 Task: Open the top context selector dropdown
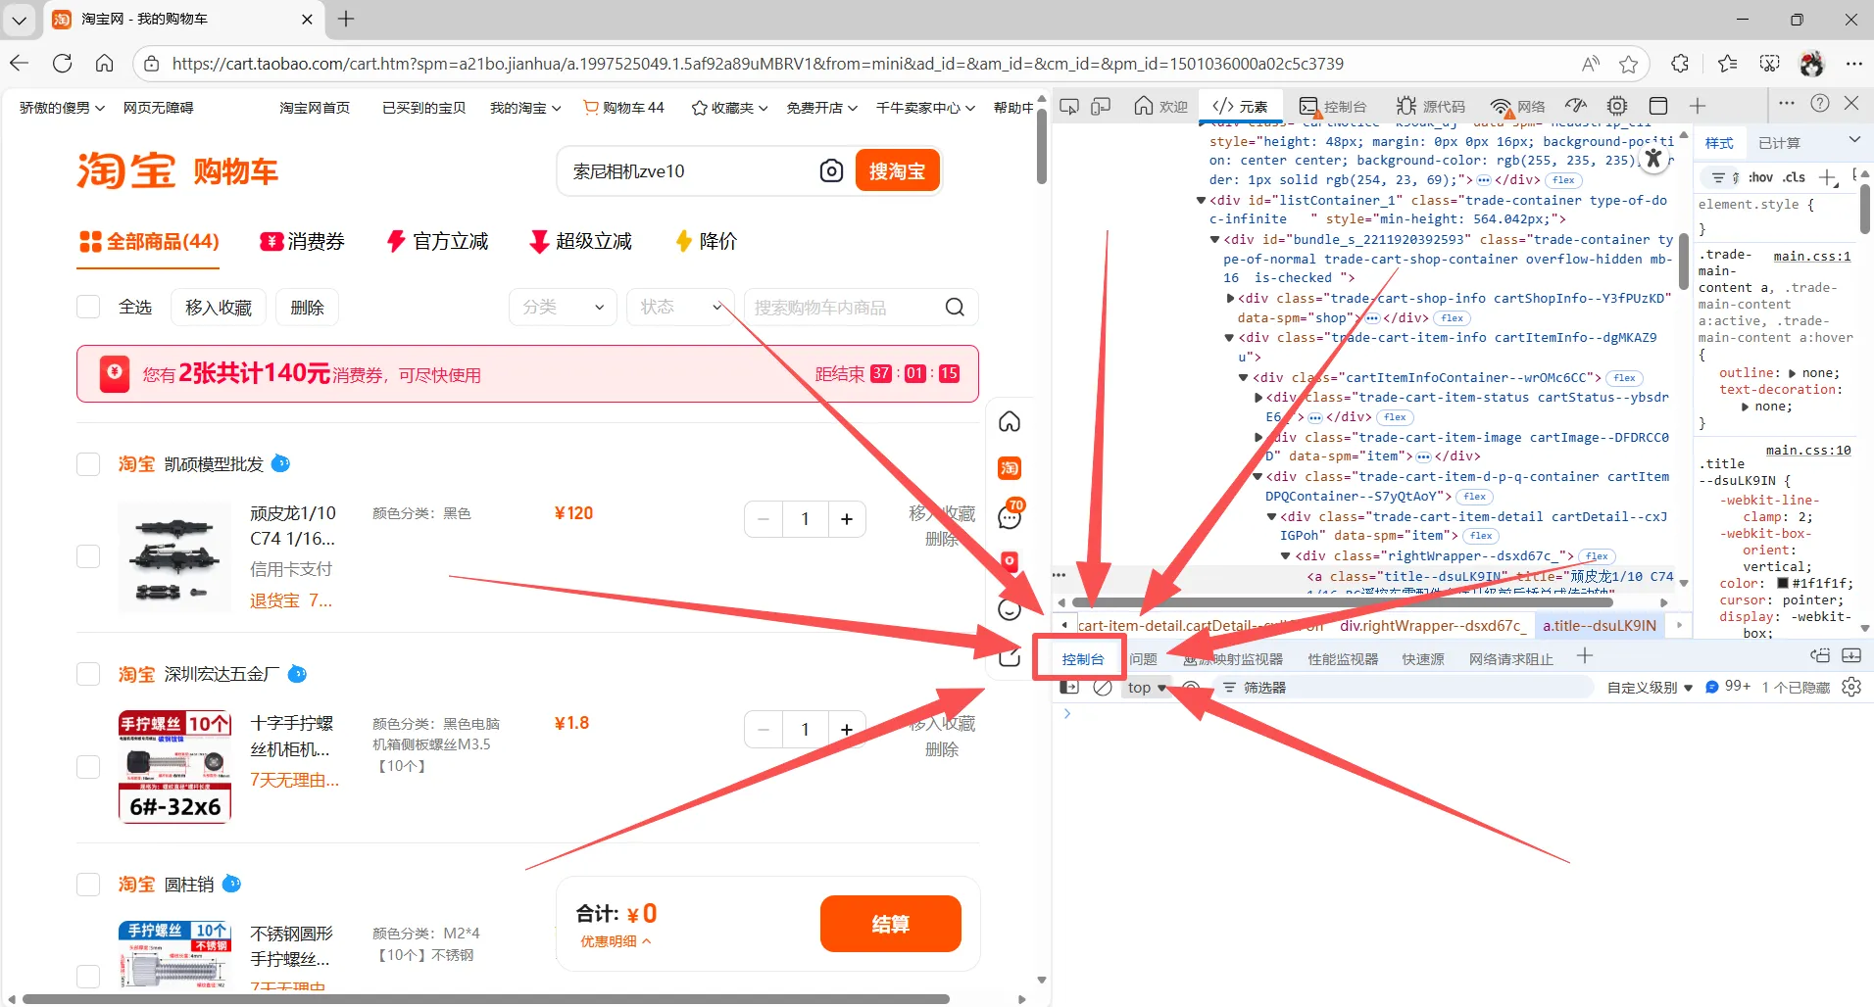(1146, 688)
